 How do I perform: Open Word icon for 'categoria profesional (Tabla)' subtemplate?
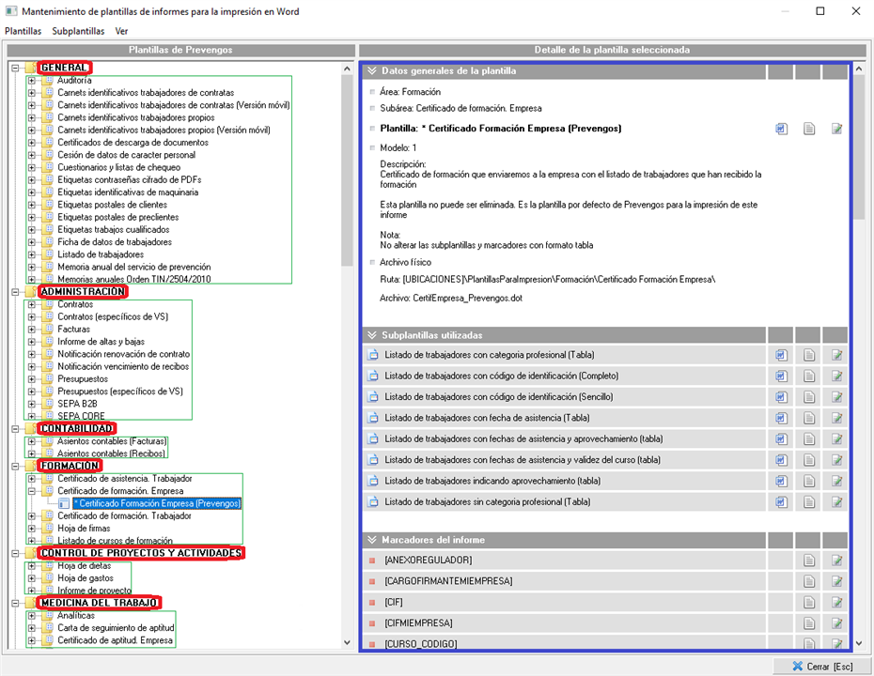tap(781, 355)
